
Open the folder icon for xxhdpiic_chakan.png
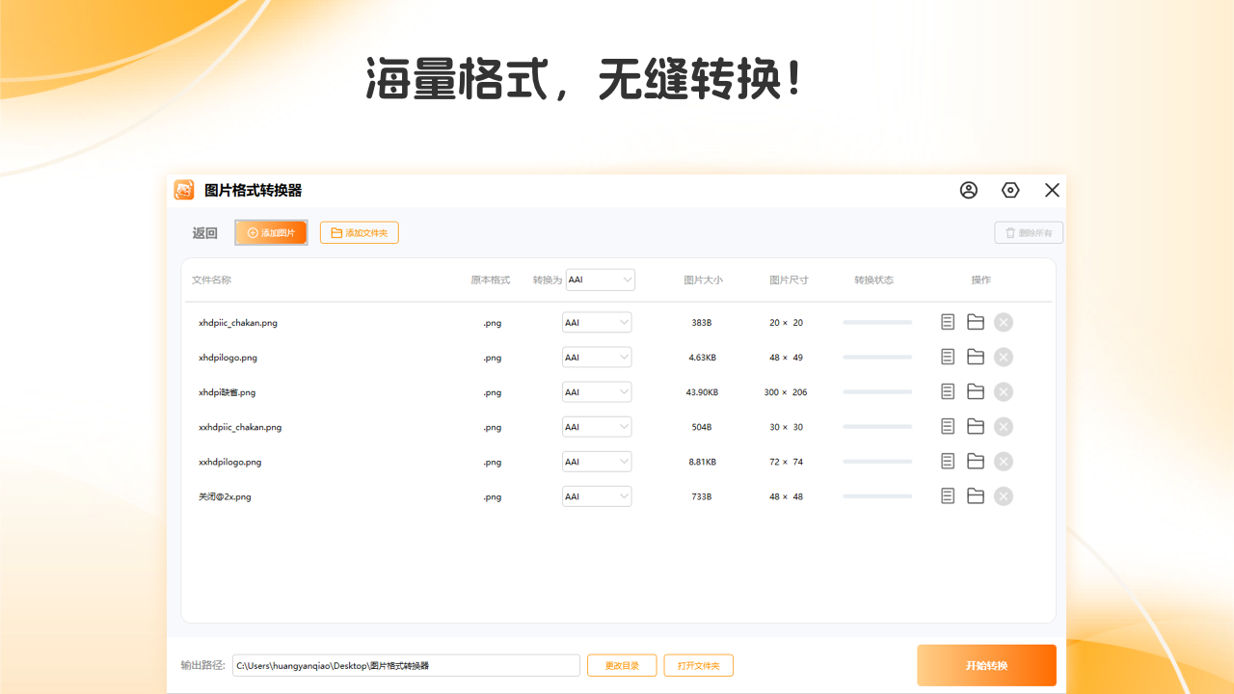[975, 426]
